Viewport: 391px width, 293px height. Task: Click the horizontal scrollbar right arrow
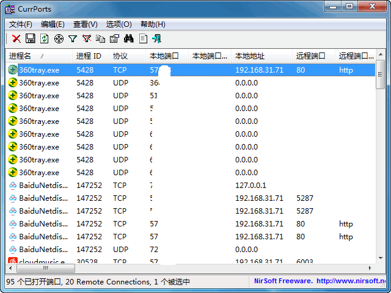[367, 268]
